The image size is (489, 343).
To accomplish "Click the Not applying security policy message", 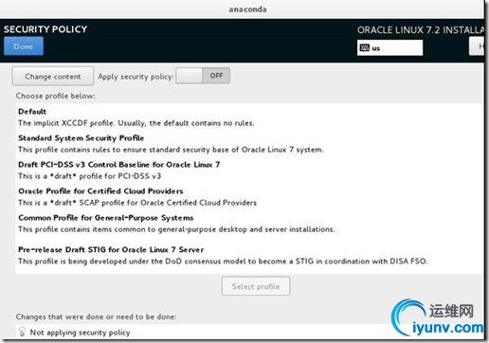I will pyautogui.click(x=80, y=333).
